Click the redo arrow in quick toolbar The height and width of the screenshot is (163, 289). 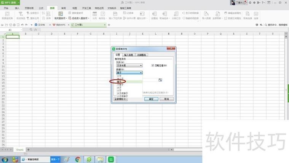26,25
